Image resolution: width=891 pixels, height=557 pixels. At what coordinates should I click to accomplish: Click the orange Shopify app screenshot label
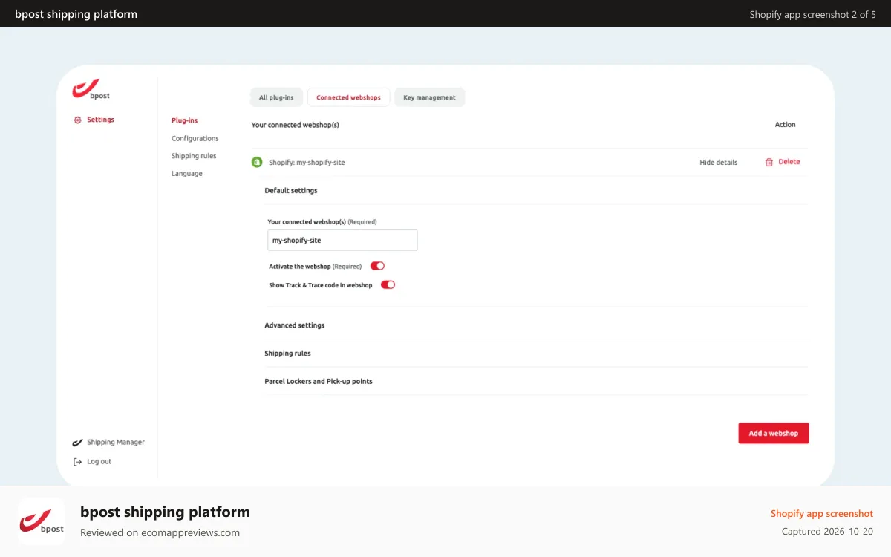[822, 513]
